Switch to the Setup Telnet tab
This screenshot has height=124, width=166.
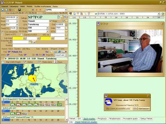(x=146, y=119)
